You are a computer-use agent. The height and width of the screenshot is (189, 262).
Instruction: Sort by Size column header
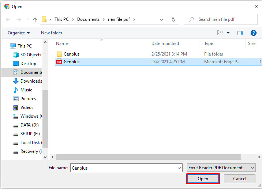[x=252, y=44]
